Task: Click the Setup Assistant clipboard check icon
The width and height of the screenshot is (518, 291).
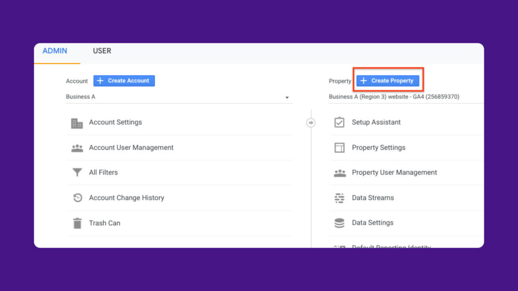Action: 339,122
